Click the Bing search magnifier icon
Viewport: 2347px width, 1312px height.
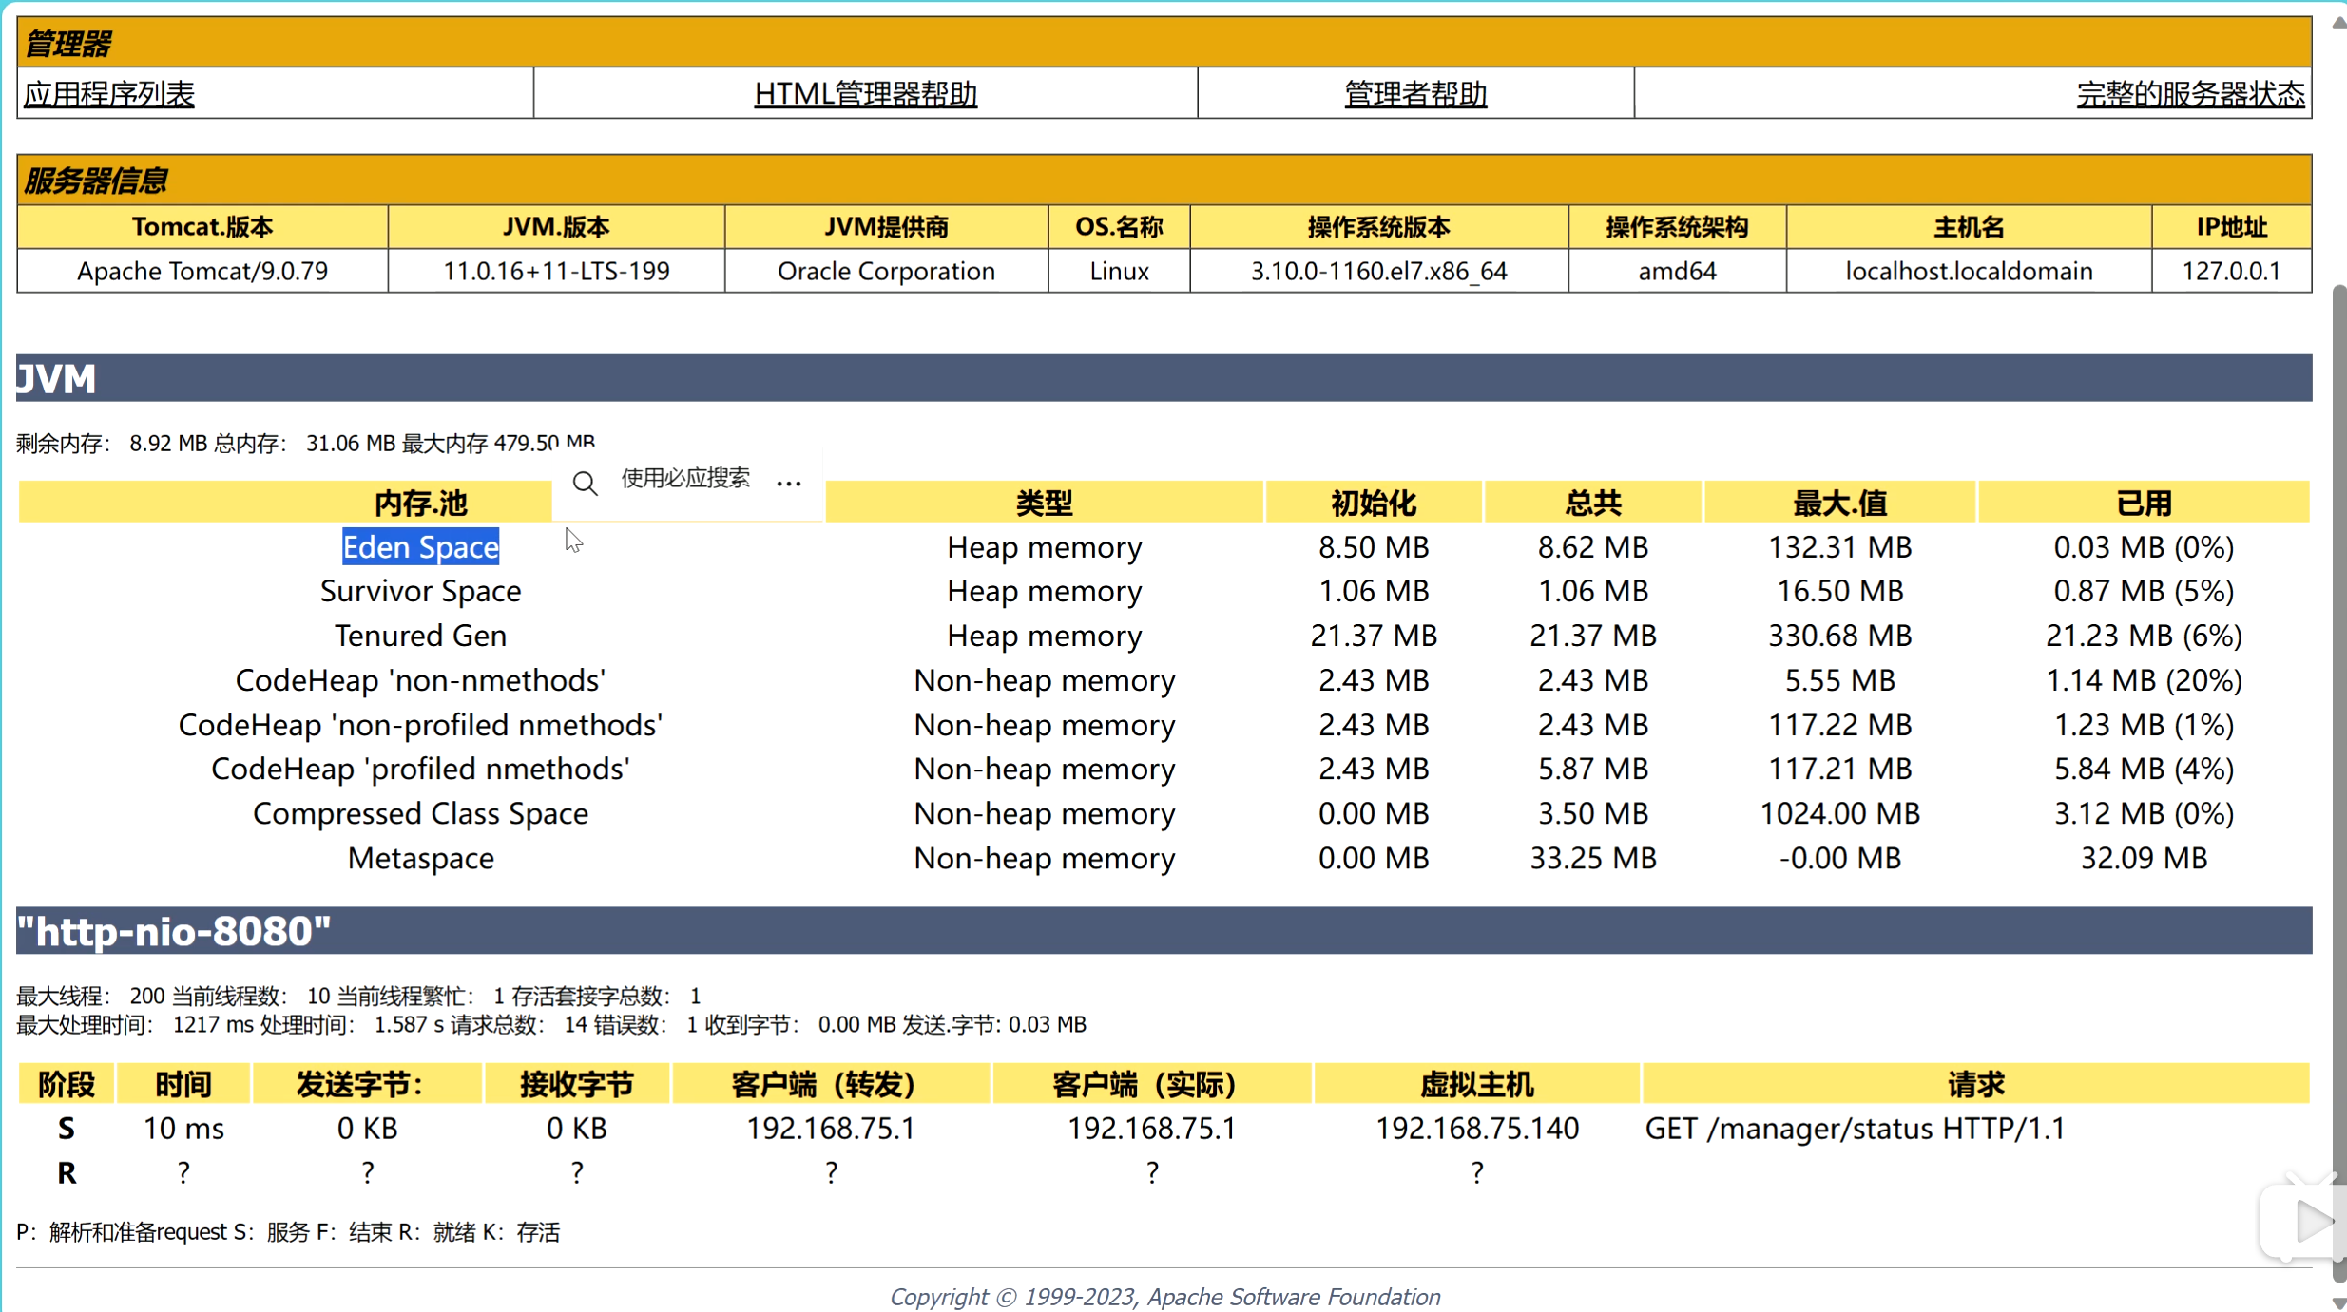click(586, 483)
